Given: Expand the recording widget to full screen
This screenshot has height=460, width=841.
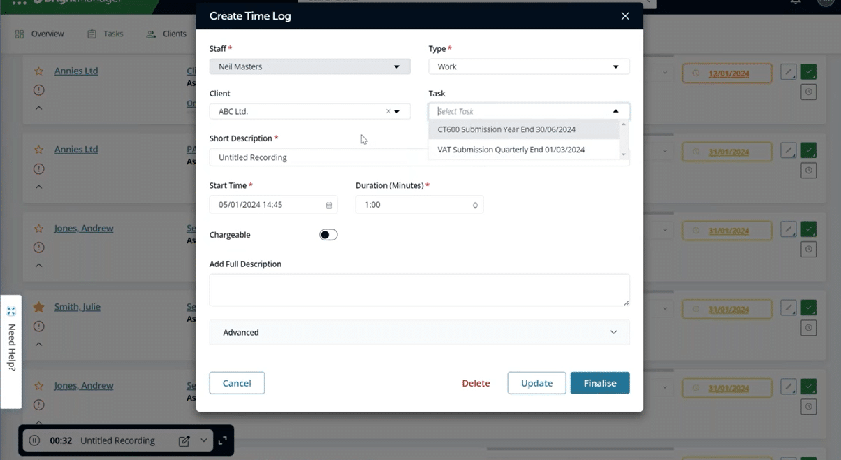Looking at the screenshot, I should point(222,442).
